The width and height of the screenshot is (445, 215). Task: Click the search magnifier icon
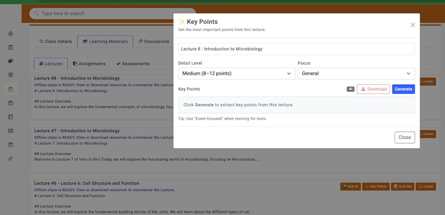(36, 14)
